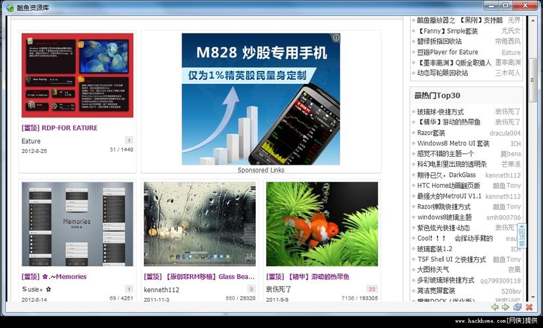
Task: Open Cool!!! 会挥动手臂的 entry
Action: [454, 238]
